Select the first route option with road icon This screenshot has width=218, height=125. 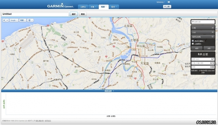tap(203, 28)
